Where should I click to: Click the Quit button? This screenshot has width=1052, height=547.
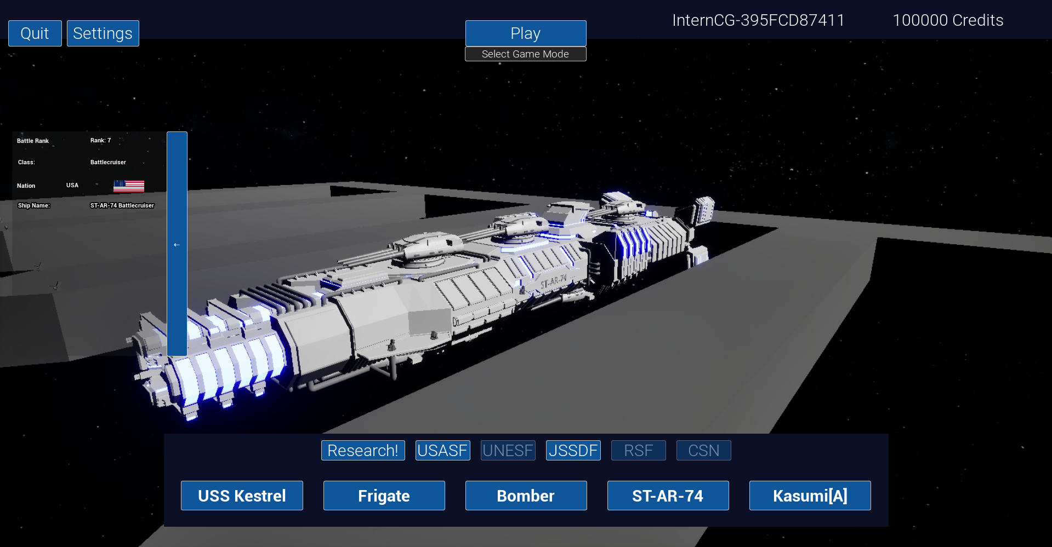[35, 33]
